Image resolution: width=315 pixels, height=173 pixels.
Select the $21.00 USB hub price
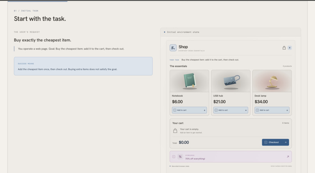219,102
